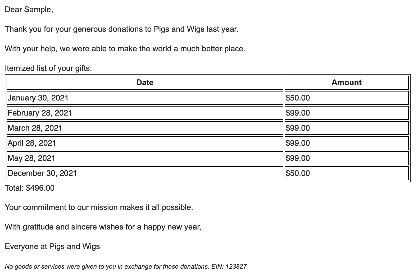418x275 pixels.
Task: Select the Date column header
Action: tap(145, 82)
